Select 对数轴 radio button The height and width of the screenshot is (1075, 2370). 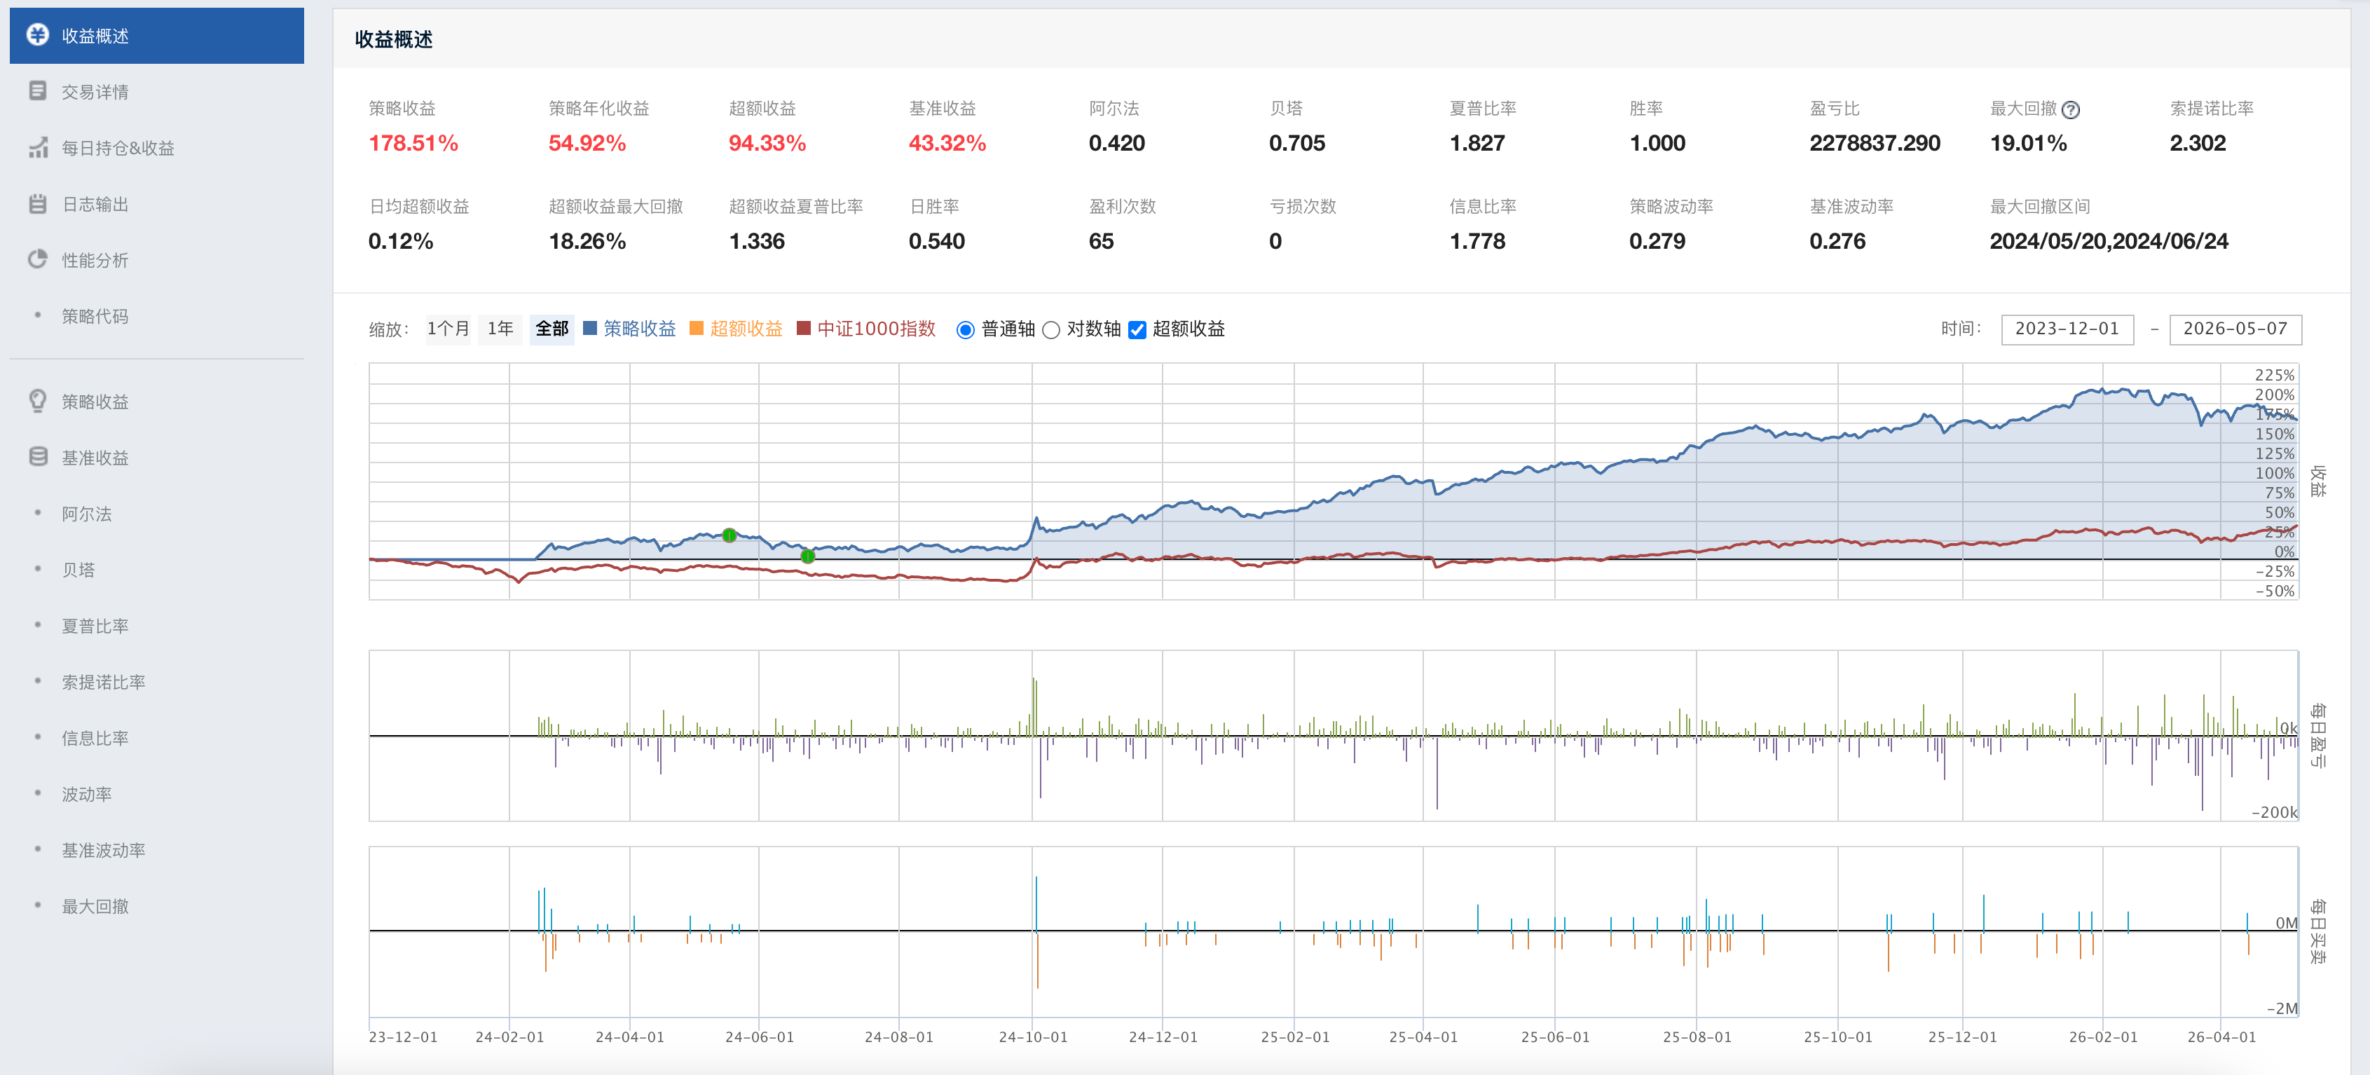pyautogui.click(x=1050, y=329)
